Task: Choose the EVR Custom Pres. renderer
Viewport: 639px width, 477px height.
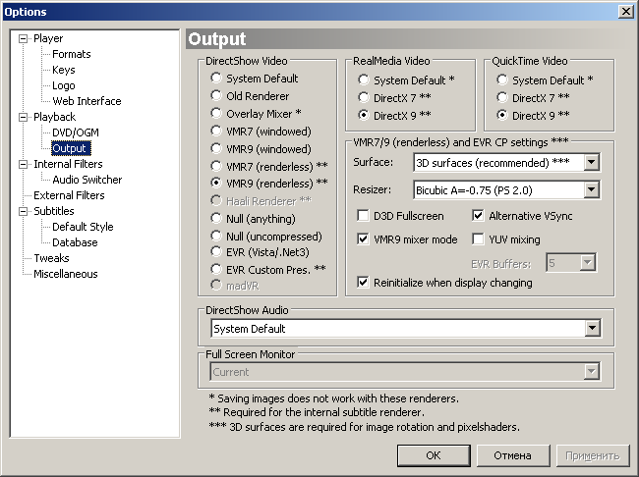Action: point(216,268)
